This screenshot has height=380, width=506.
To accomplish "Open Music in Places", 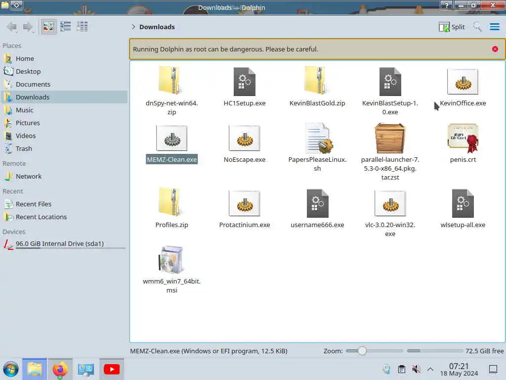I will 65,110.
